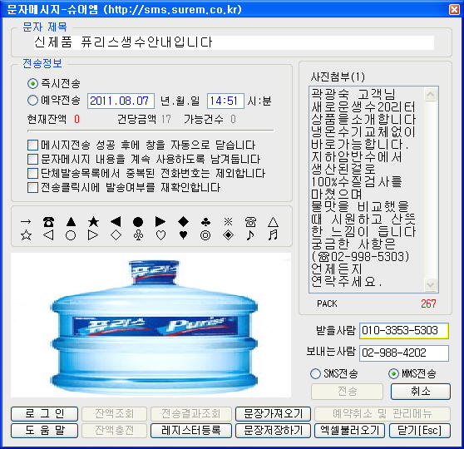Insert the outline club symbol ♧

(138, 235)
